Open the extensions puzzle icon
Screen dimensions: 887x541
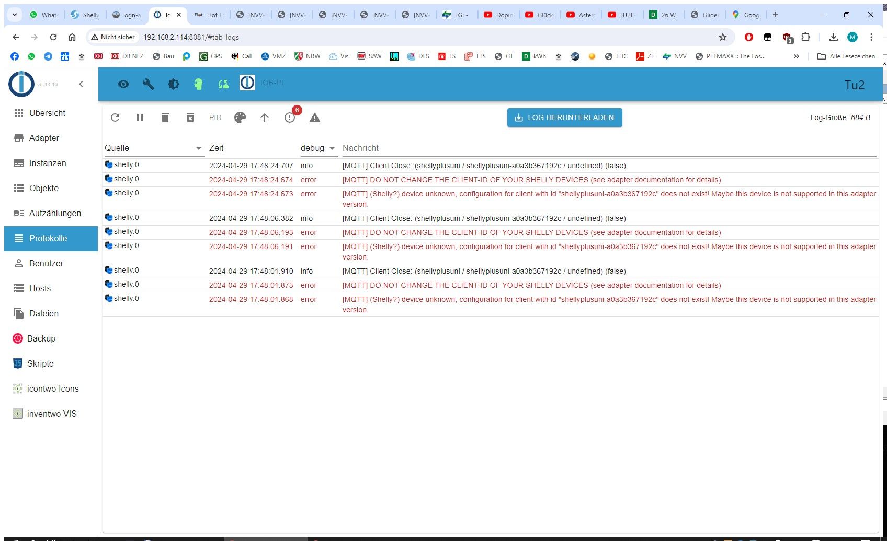pos(805,37)
